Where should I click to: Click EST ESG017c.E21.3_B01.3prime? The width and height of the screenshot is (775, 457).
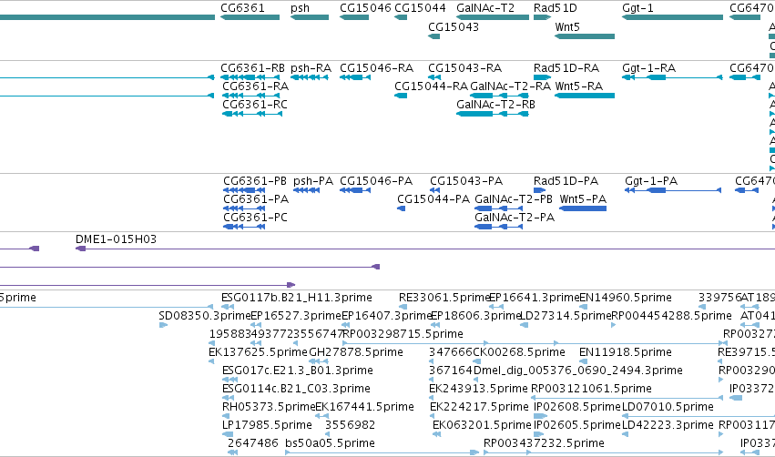(x=230, y=380)
